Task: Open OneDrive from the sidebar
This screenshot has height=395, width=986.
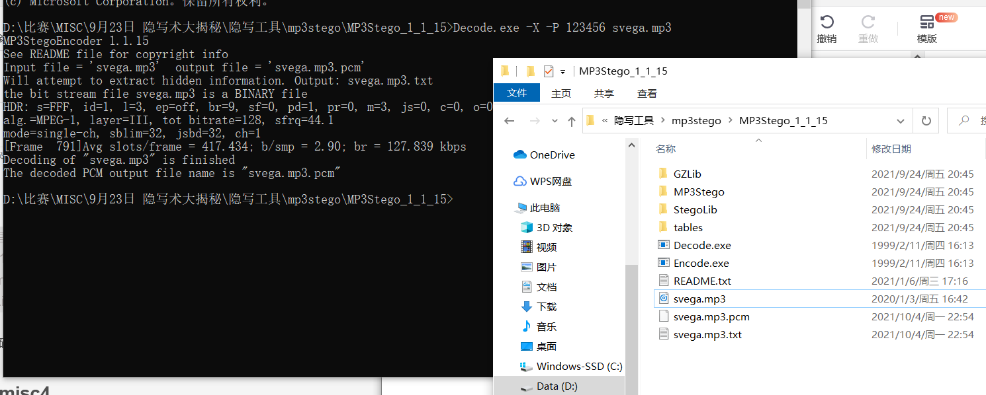Action: (x=552, y=155)
